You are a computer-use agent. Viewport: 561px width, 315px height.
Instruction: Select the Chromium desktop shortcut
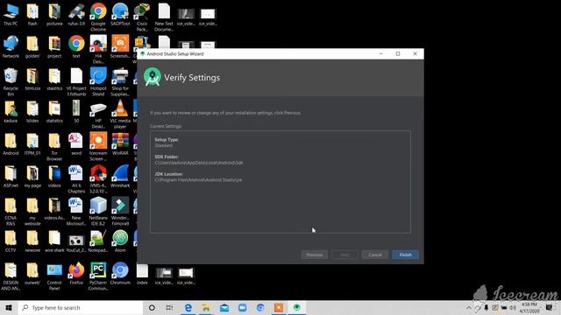click(x=120, y=274)
